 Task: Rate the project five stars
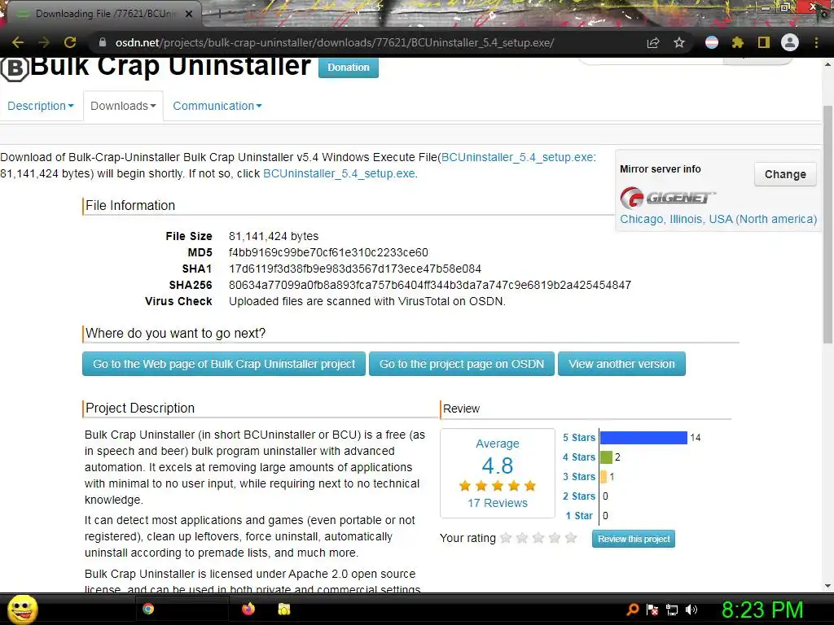click(571, 538)
